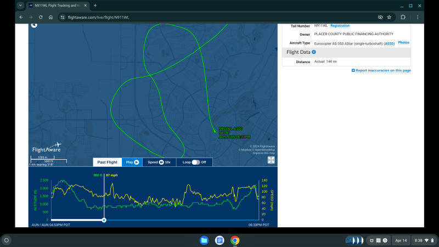Click the AS50 aircraft type link
Screen dimensions: 439x247
pos(389,43)
